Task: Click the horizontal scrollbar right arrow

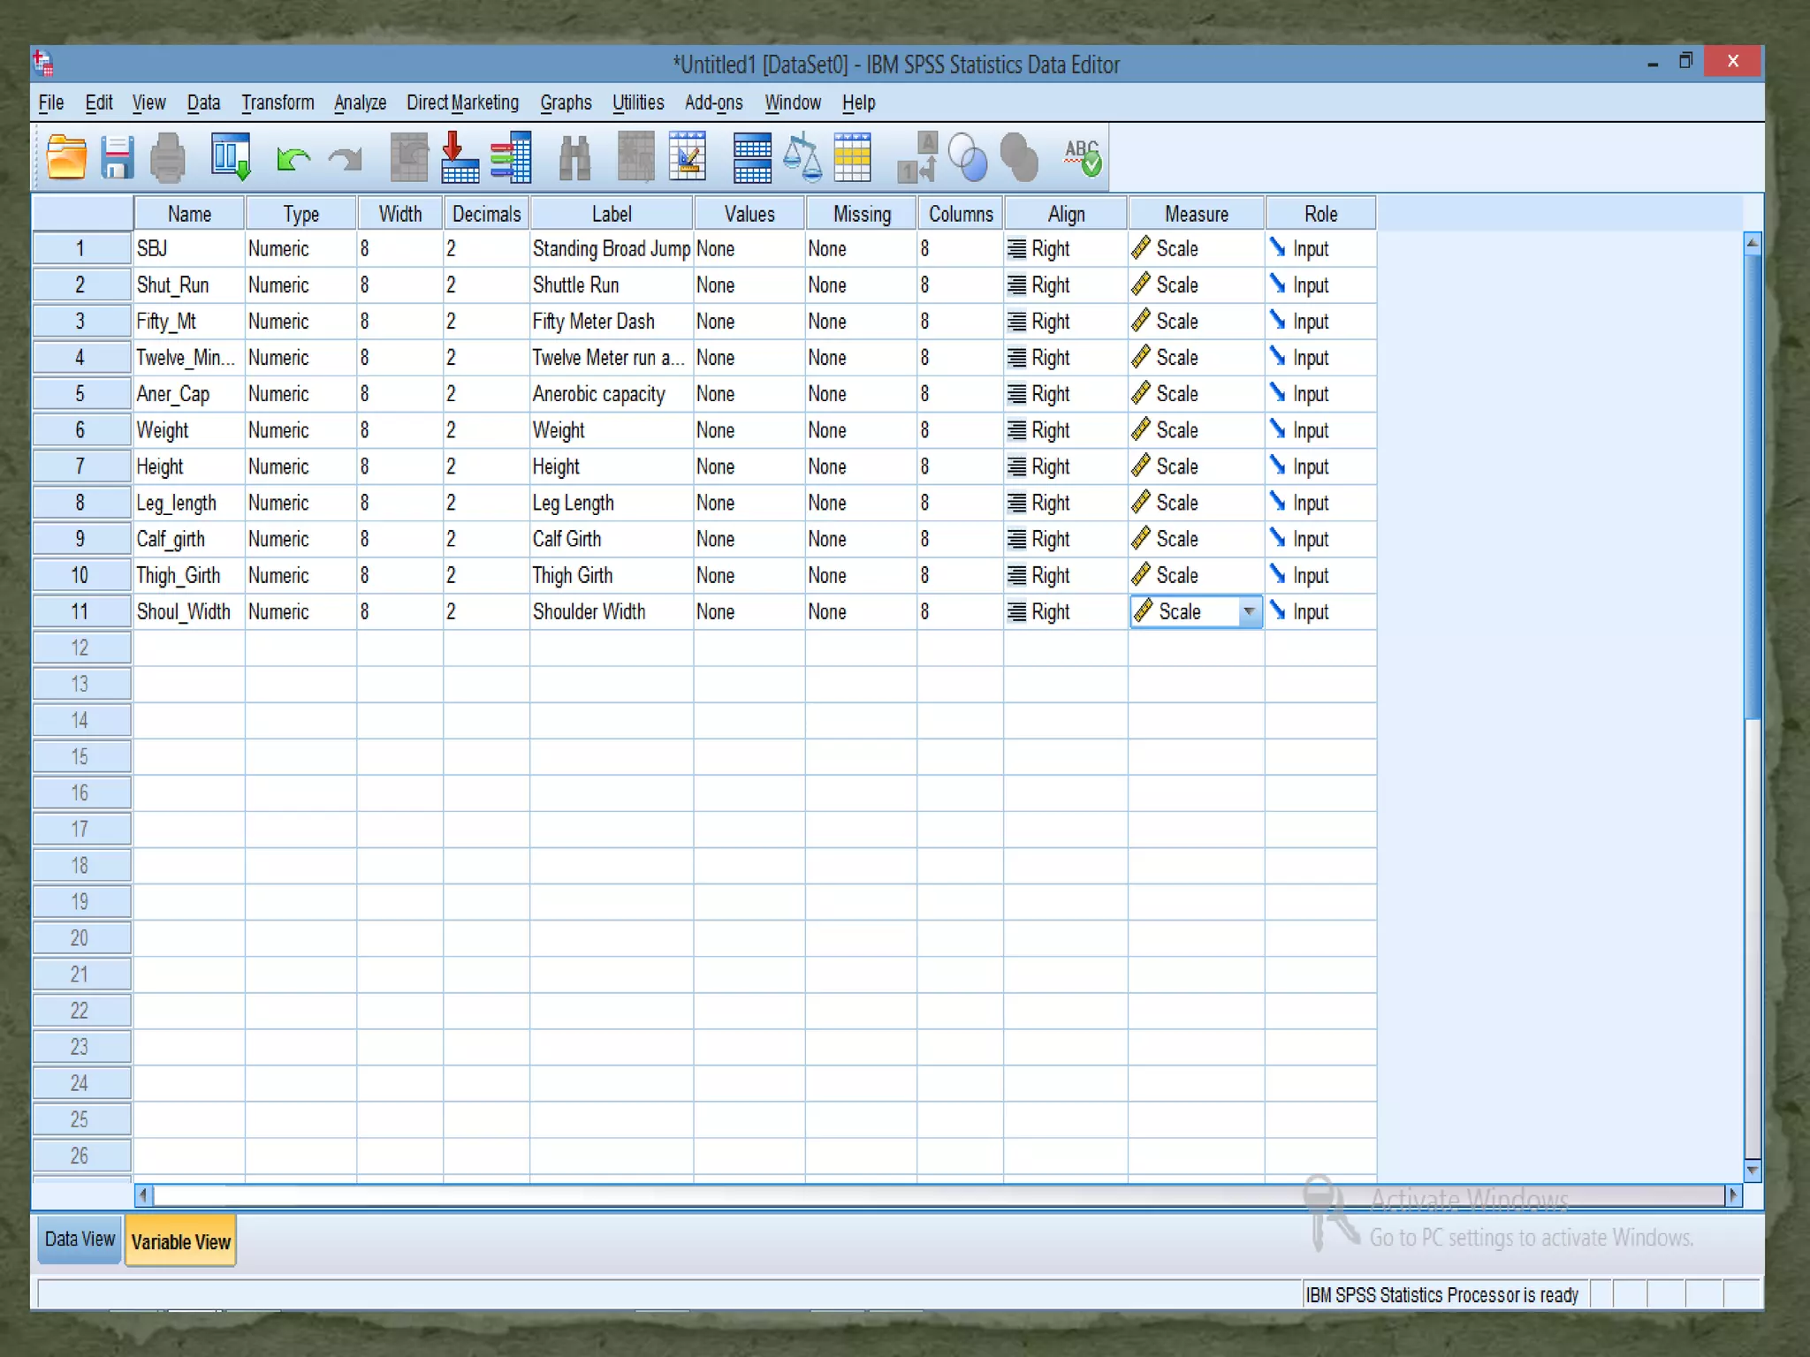Action: coord(1732,1195)
